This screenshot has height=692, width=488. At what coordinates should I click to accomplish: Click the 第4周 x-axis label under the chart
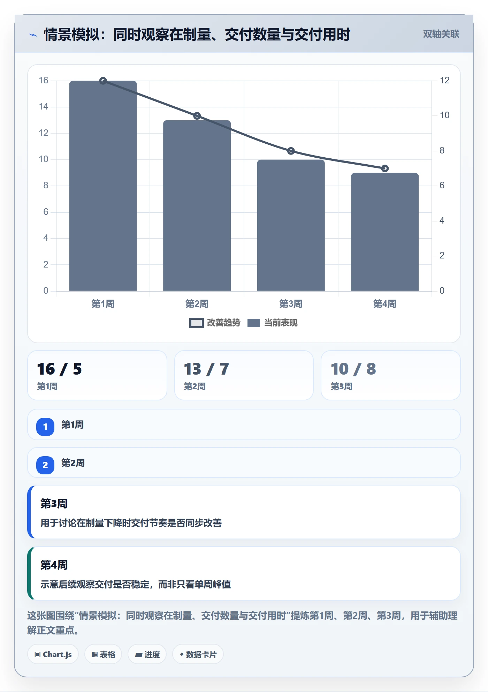point(385,304)
